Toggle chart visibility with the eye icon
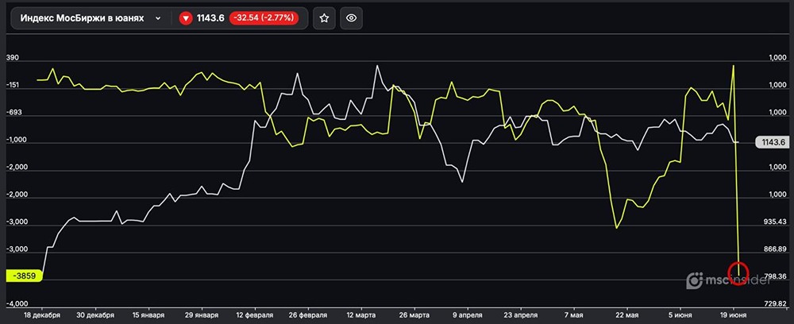794x324 pixels. point(351,17)
